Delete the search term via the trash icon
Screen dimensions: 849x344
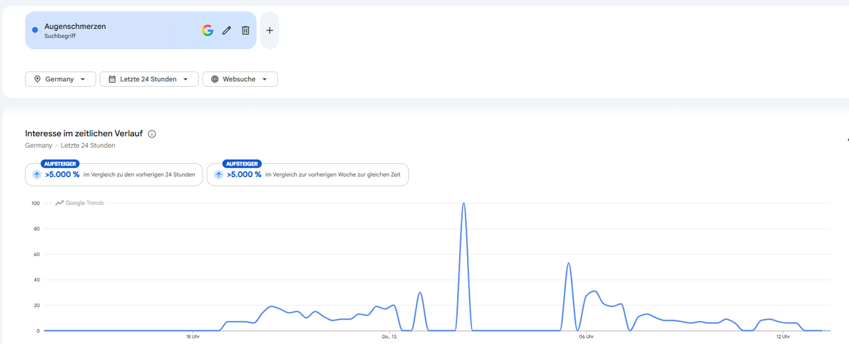[x=245, y=30]
